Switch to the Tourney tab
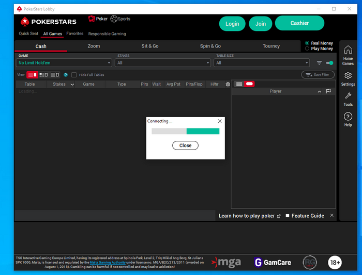This screenshot has width=362, height=275. coord(271,46)
